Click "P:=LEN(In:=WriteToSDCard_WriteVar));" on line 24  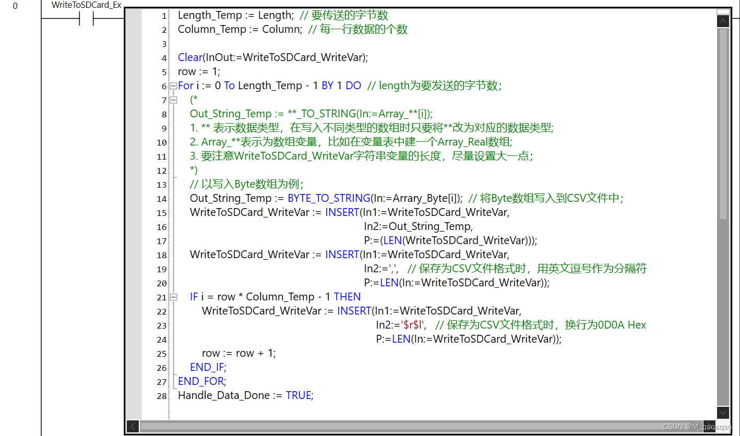pos(469,340)
